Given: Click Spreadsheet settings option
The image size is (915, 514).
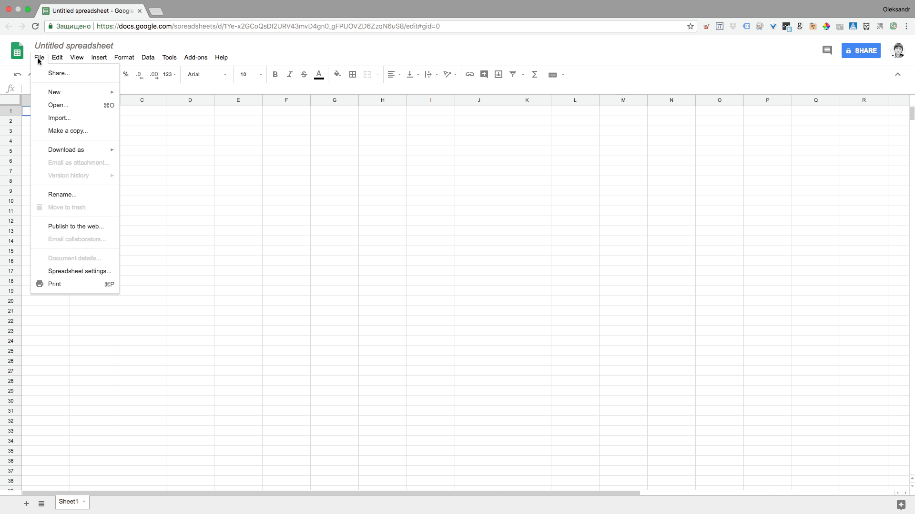Looking at the screenshot, I should (x=79, y=270).
